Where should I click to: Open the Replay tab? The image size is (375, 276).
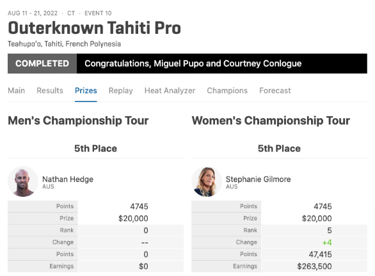[x=120, y=91]
